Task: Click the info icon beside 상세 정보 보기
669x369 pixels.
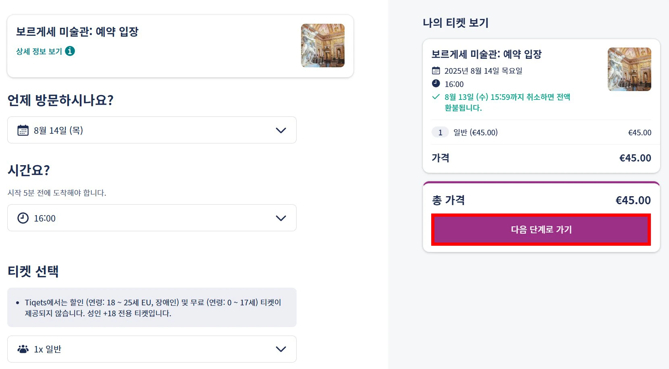Action: [70, 51]
